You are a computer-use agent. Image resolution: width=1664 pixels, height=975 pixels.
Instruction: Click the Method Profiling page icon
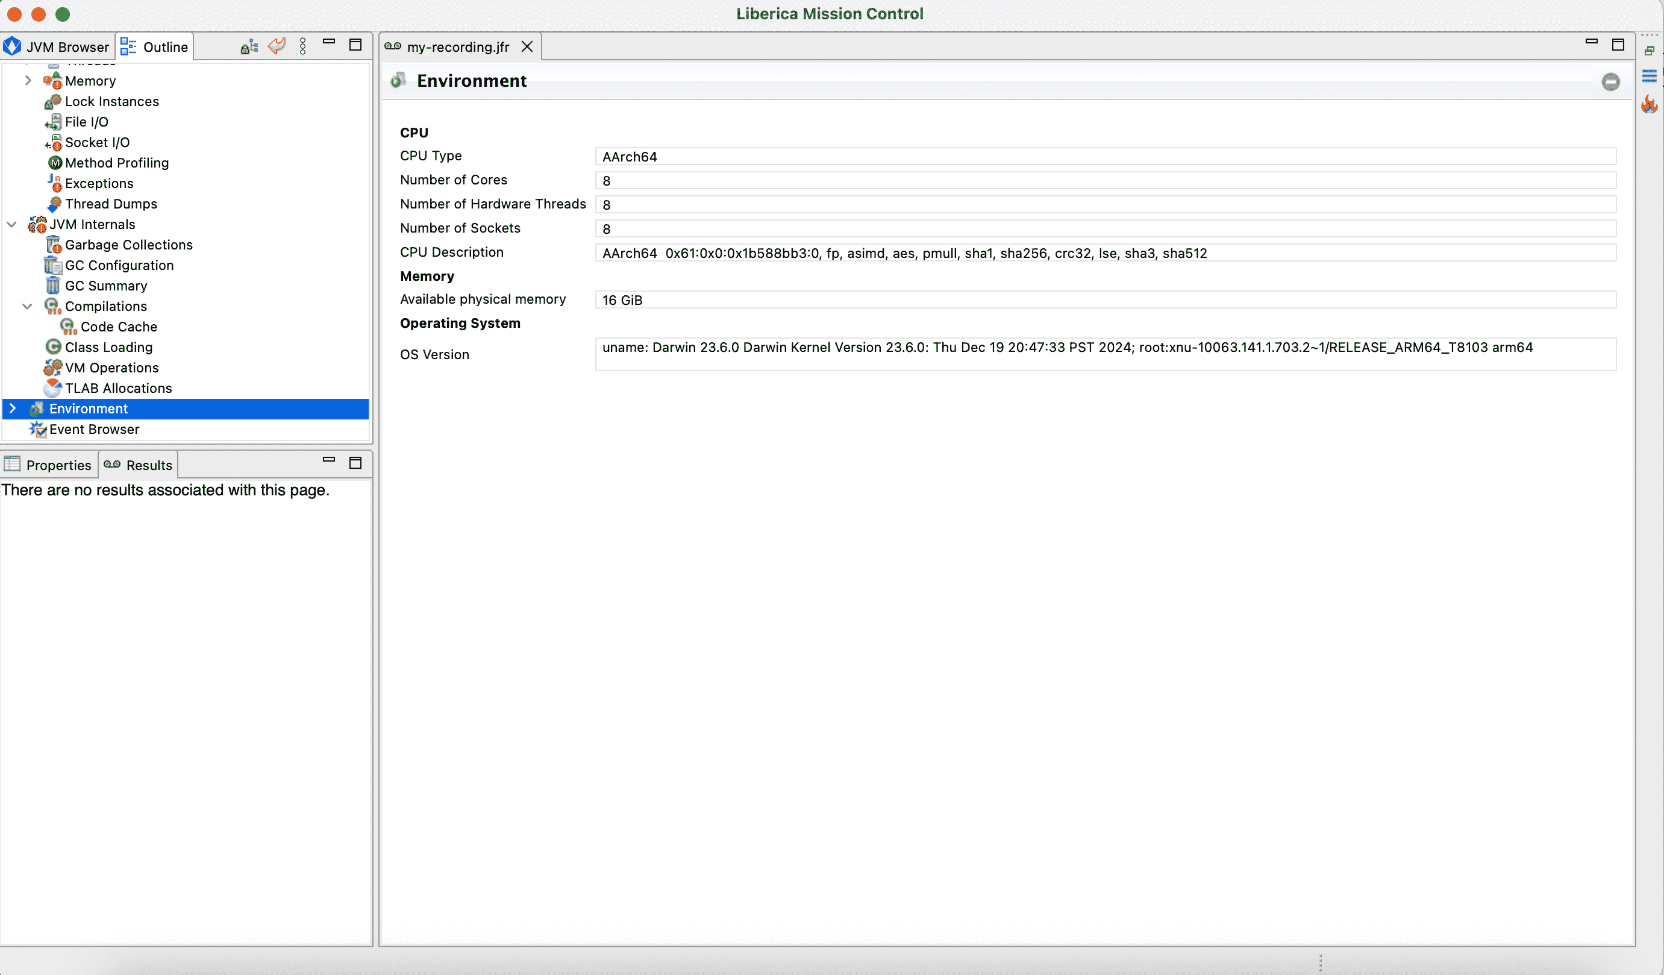point(55,163)
